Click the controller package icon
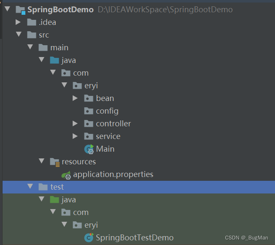 (89, 124)
